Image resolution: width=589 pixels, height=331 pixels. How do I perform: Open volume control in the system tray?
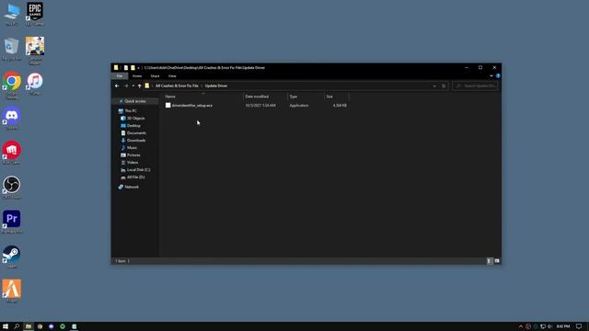(550, 326)
